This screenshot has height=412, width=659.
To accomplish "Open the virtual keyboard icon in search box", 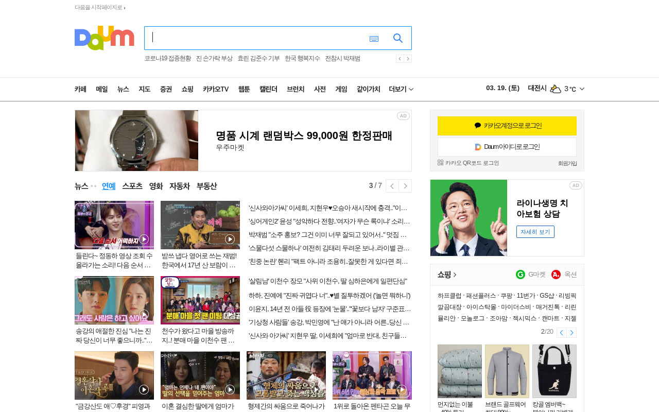I will (x=374, y=39).
